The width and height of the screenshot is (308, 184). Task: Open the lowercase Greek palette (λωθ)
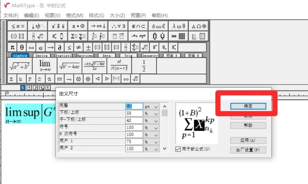(179, 26)
